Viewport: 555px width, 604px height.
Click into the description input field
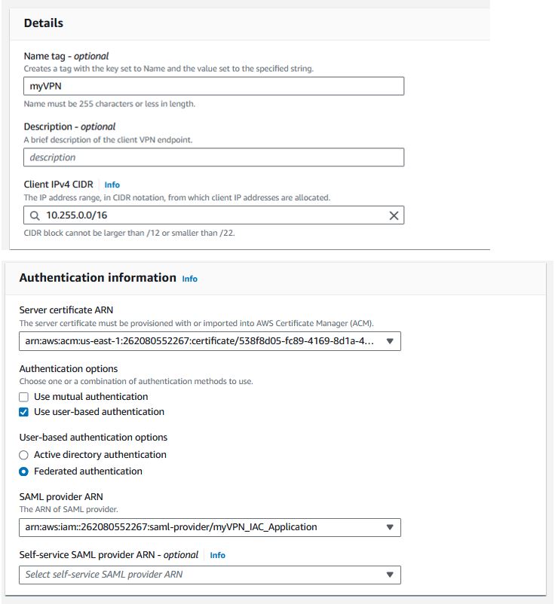(x=213, y=157)
